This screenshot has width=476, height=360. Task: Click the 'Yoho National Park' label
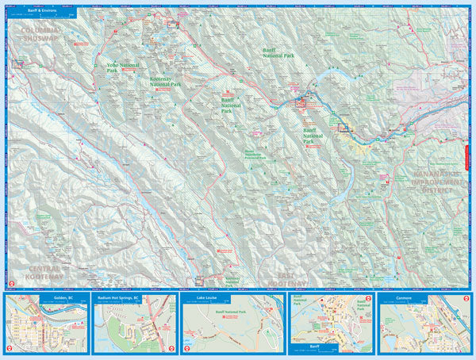click(123, 67)
